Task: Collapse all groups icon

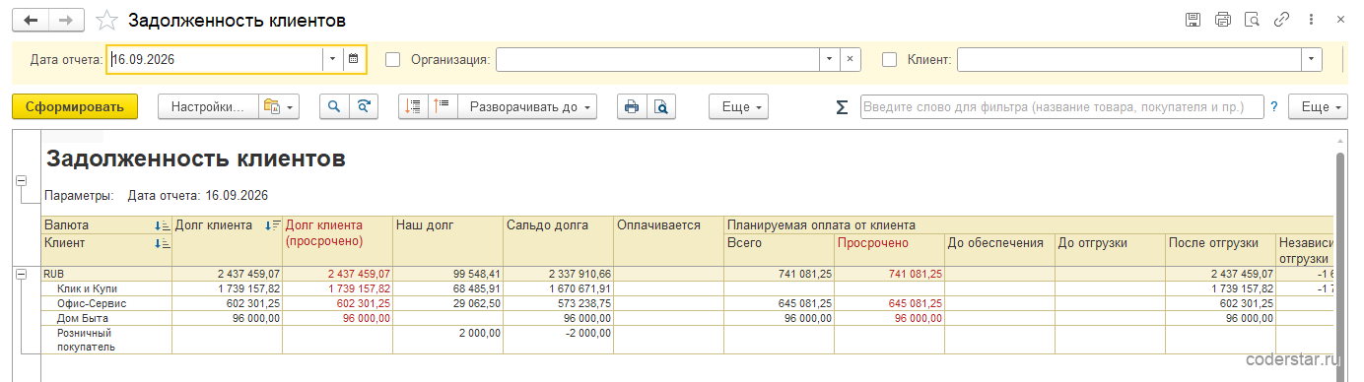Action: 413,106
